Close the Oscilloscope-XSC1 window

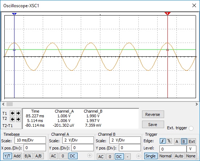point(194,5)
